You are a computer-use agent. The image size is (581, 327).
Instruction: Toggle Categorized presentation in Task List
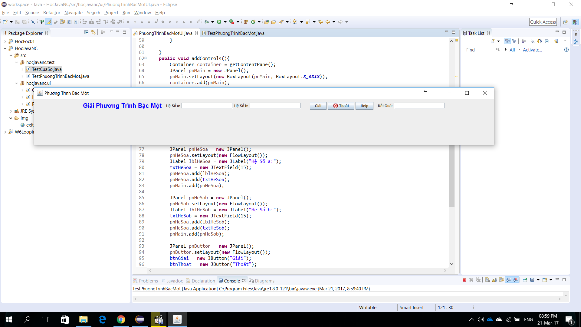coord(507,41)
